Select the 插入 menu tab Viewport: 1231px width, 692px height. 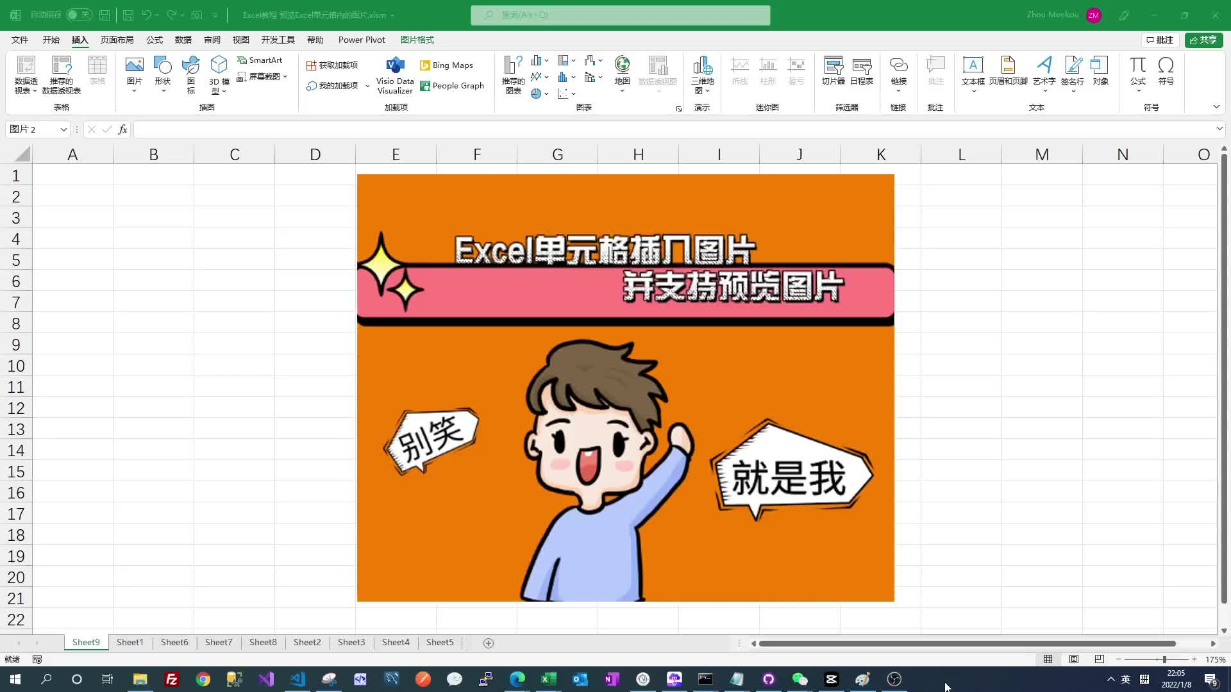[x=80, y=40]
